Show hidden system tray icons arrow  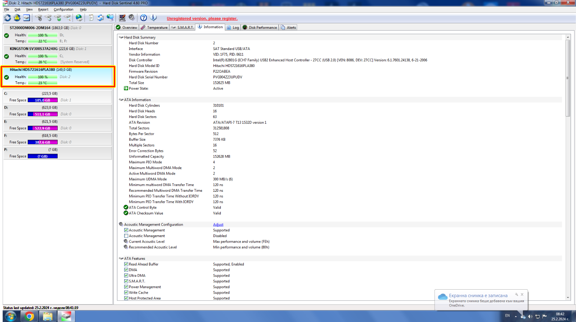[x=516, y=317]
